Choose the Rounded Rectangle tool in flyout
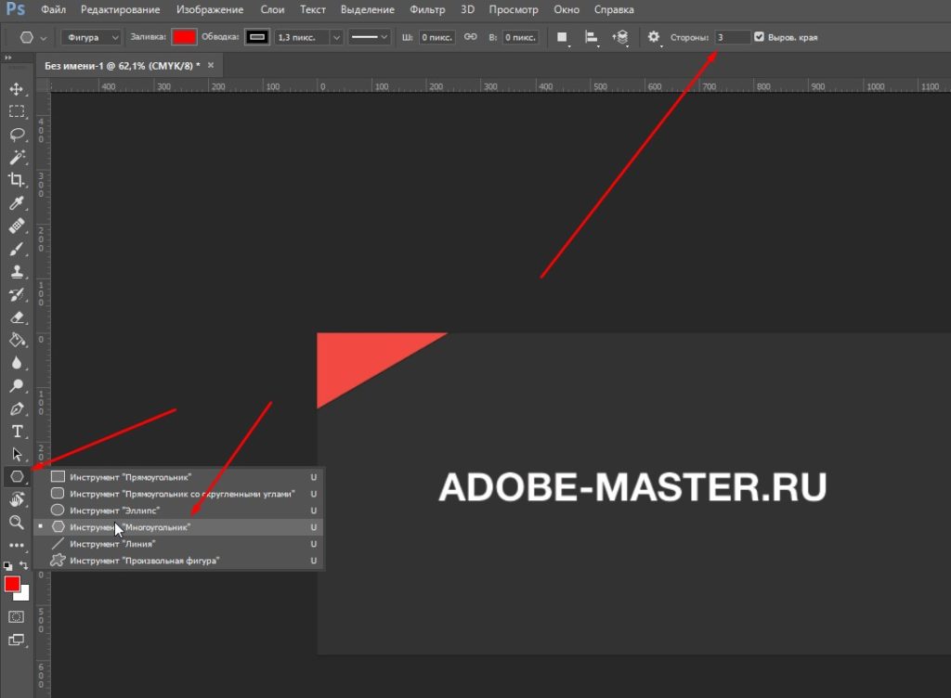The image size is (951, 698). click(179, 494)
